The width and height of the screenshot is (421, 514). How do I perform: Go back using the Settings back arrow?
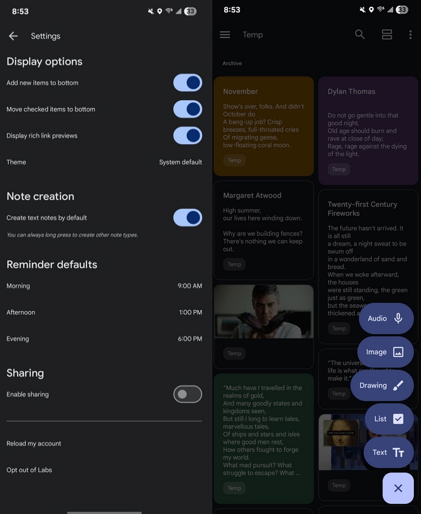(14, 36)
